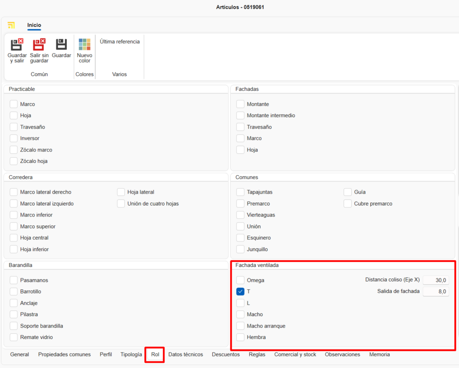This screenshot has height=368, width=459.
Task: Click the Distancia coliso (Eje X) field
Action: 436,280
